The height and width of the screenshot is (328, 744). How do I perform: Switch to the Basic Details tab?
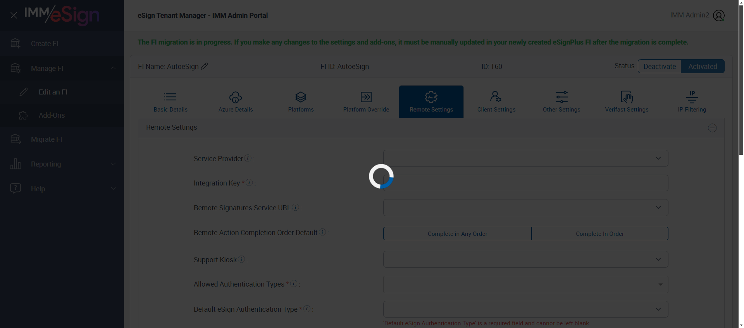click(170, 101)
